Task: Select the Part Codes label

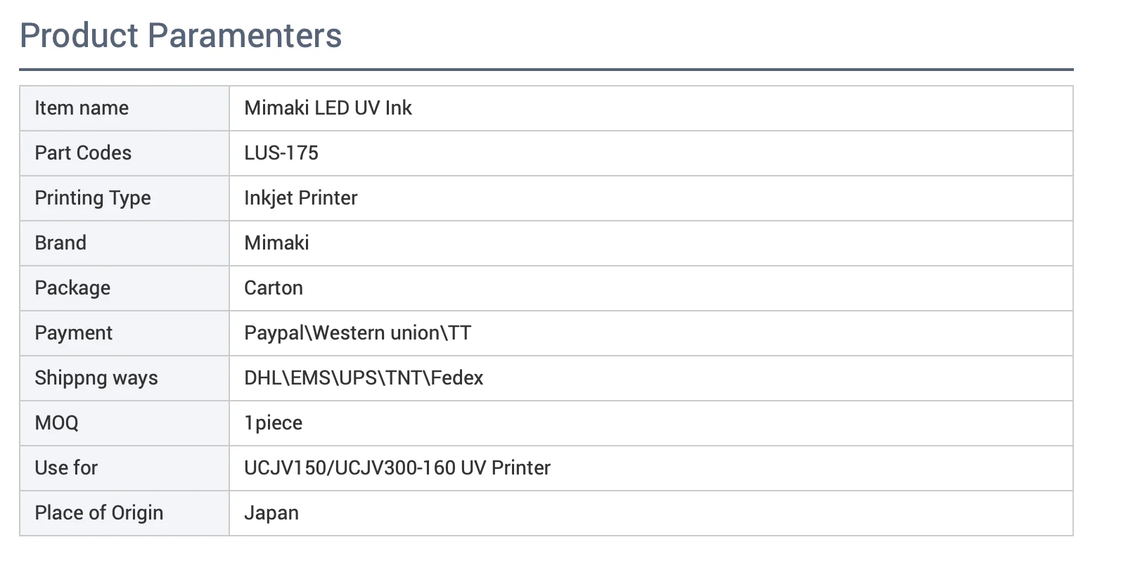Action: tap(83, 153)
